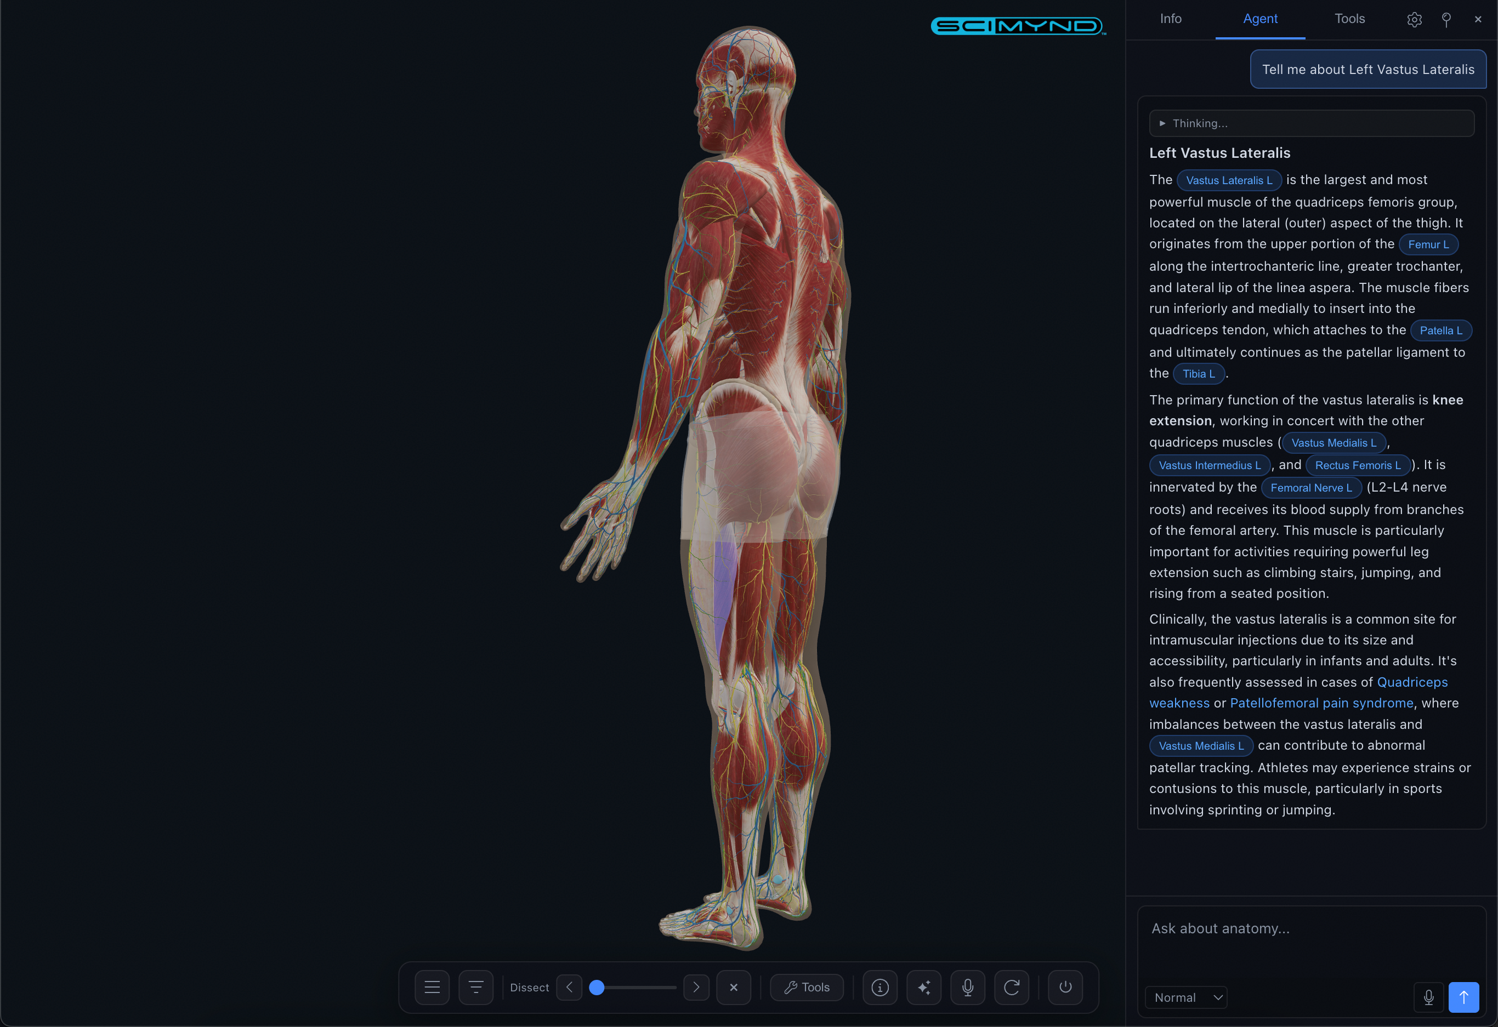Step dissect forward with right chevron
The width and height of the screenshot is (1498, 1027).
coord(696,987)
